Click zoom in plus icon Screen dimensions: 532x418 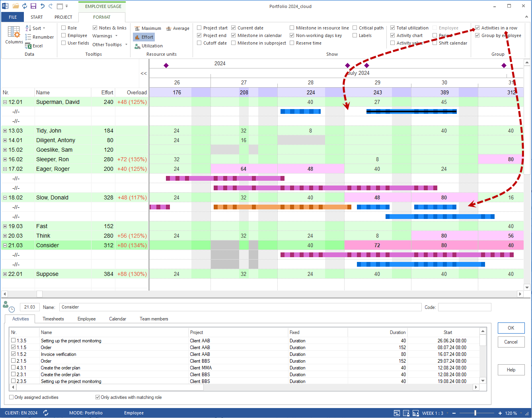tap(500, 413)
